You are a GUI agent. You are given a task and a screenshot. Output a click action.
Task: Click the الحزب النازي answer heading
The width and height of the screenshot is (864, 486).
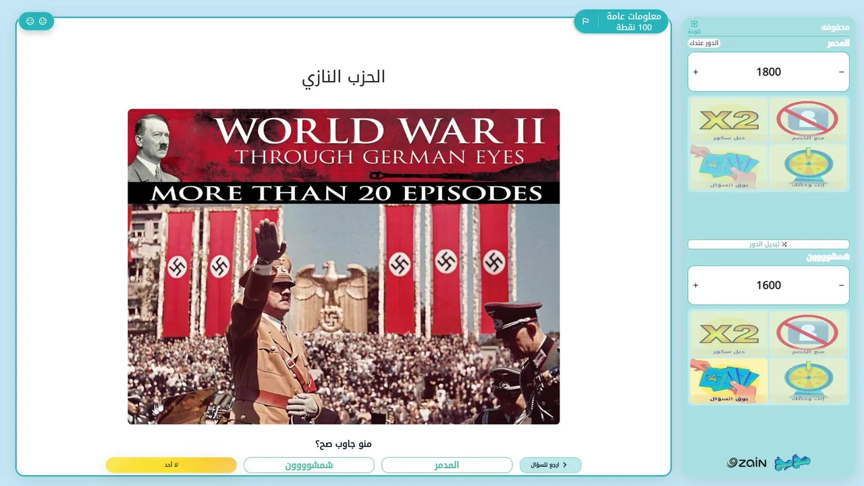pos(344,77)
